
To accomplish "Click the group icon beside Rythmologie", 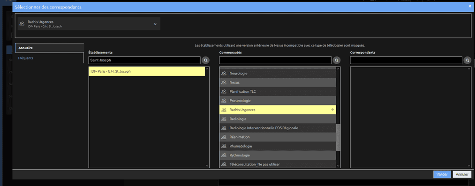I will coord(224,155).
